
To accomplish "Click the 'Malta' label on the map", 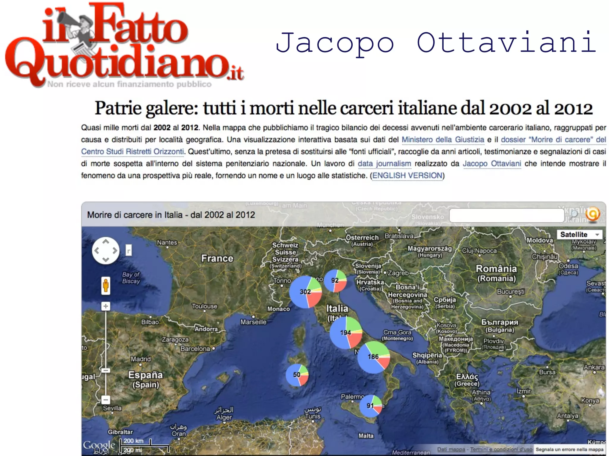I will point(366,436).
